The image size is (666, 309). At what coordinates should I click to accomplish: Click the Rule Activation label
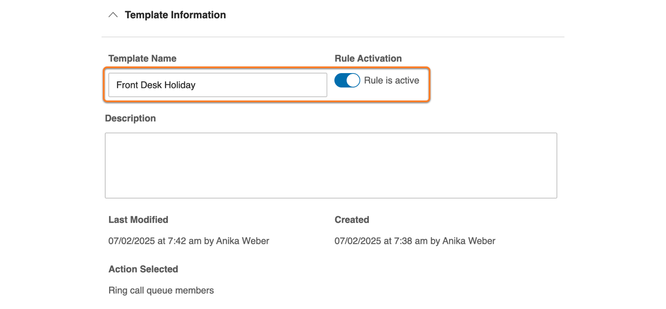pyautogui.click(x=368, y=59)
